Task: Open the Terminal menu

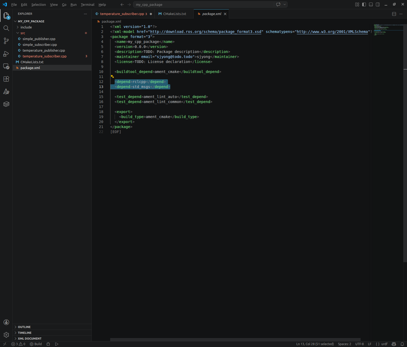Action: pyautogui.click(x=88, y=4)
